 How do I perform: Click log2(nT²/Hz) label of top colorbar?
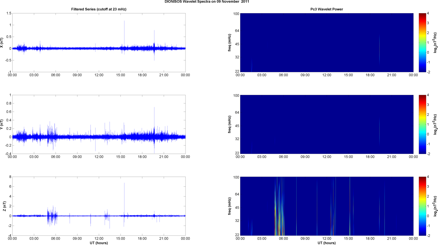coord(435,42)
